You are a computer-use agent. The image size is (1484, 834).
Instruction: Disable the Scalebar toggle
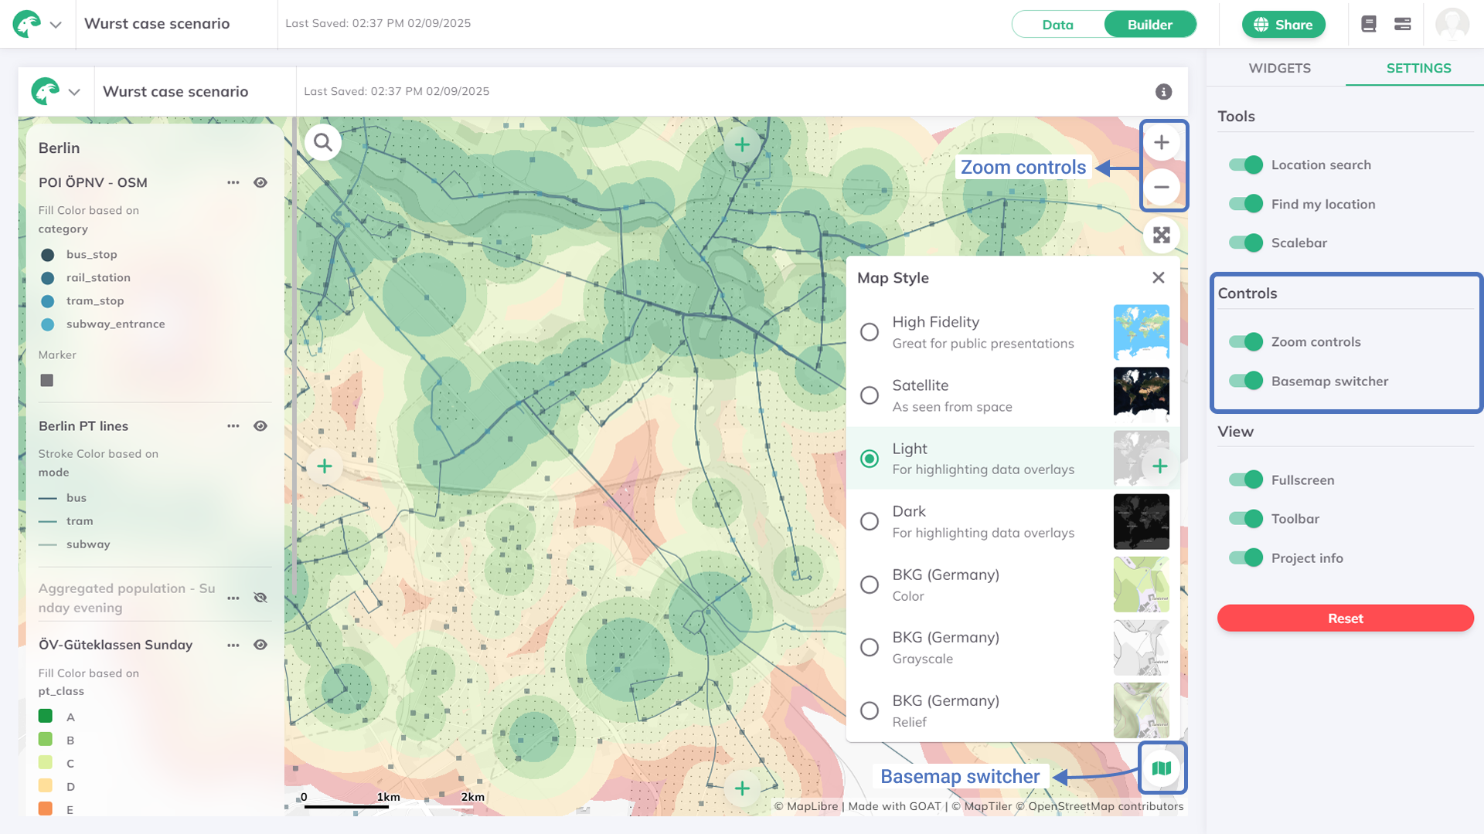click(x=1245, y=242)
